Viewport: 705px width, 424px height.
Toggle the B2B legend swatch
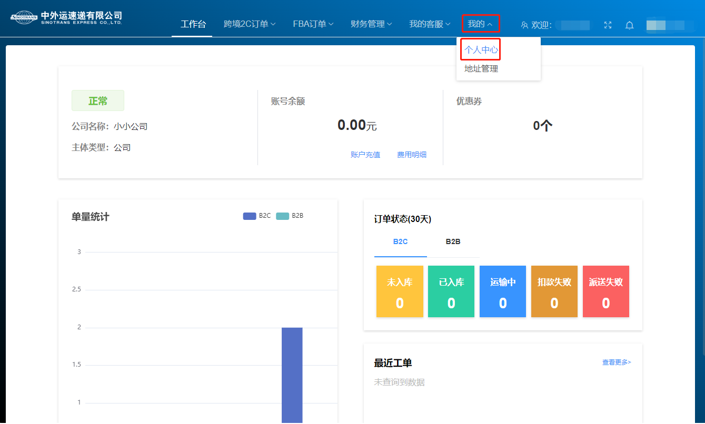coord(283,216)
